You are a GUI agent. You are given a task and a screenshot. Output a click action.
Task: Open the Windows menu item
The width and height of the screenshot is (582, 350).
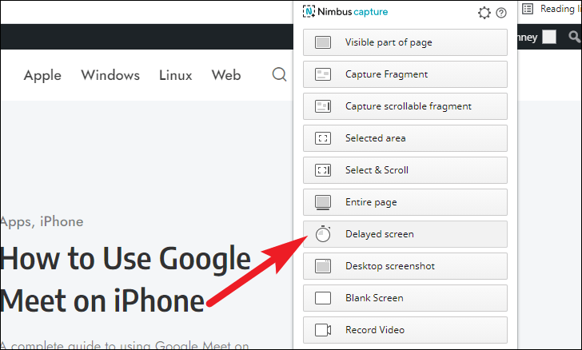coord(110,75)
